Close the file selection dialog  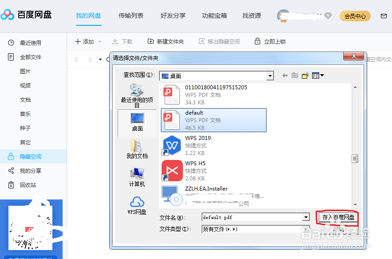[x=353, y=56]
